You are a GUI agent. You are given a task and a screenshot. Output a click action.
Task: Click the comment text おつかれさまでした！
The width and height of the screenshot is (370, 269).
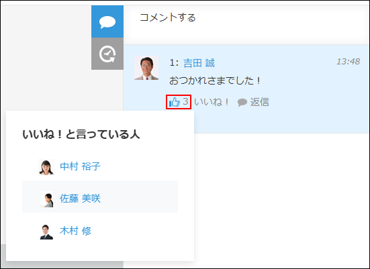tap(215, 80)
